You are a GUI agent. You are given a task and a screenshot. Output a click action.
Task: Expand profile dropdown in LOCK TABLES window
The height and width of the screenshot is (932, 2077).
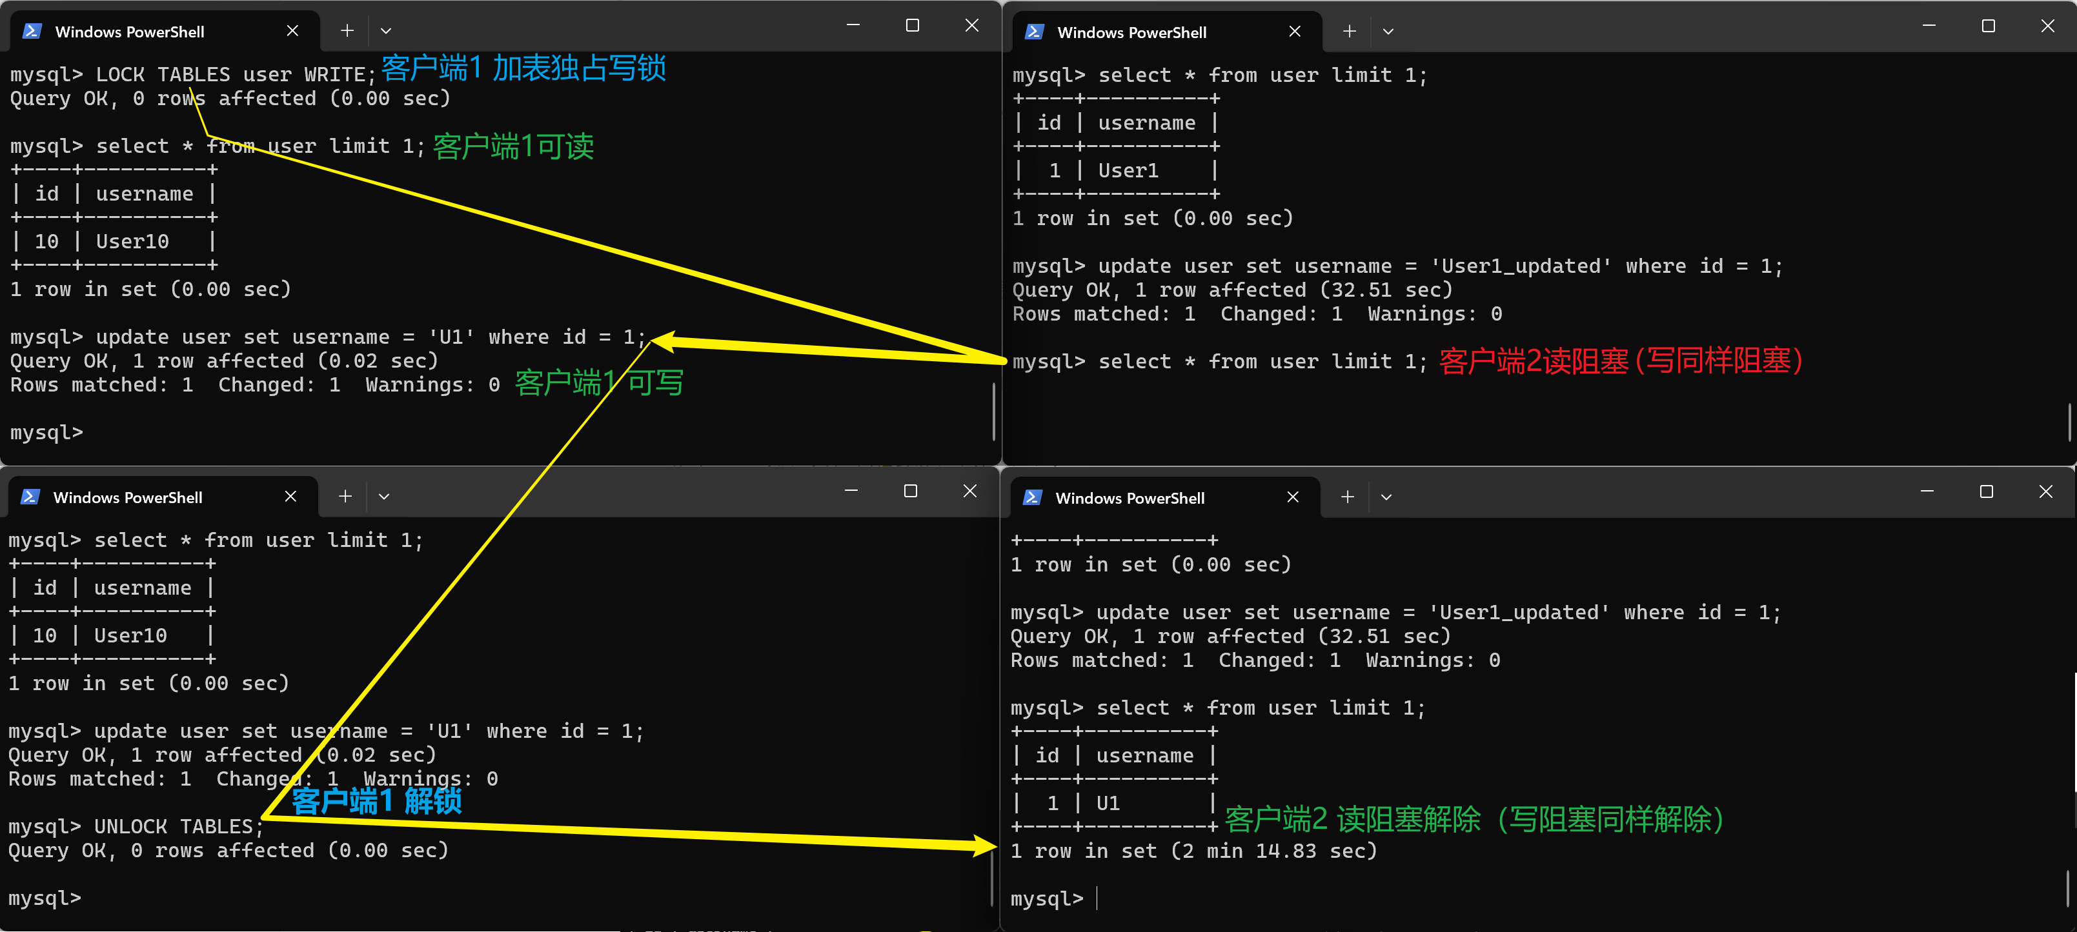(386, 32)
